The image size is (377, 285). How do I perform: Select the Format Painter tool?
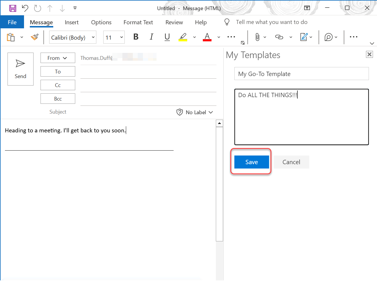click(34, 37)
